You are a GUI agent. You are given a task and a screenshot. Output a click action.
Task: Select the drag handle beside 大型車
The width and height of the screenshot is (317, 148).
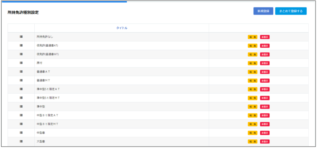21,141
